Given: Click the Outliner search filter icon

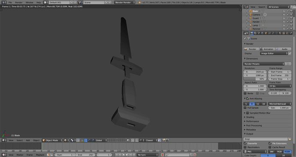Looking at the screenshot, I should coord(293,7).
